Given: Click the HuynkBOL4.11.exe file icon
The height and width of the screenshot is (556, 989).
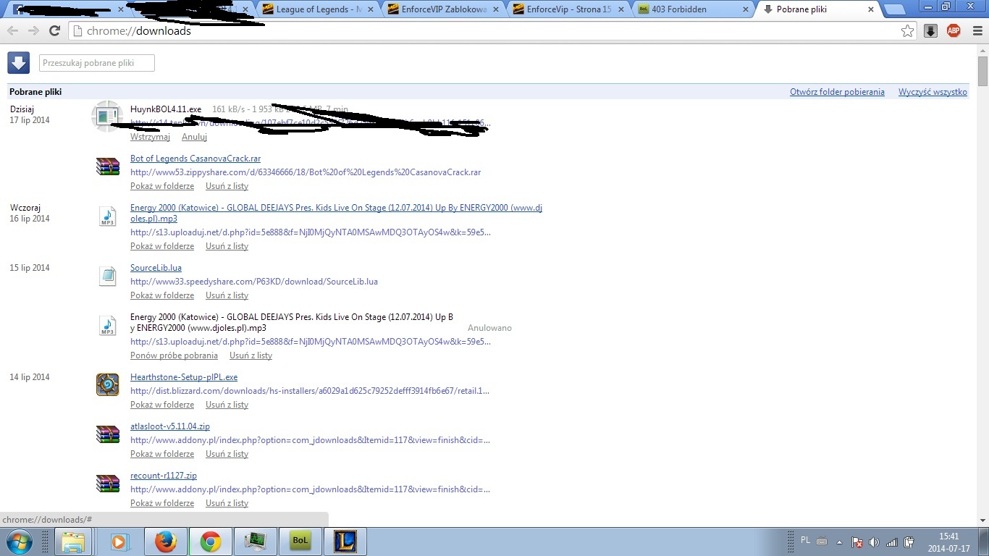Looking at the screenshot, I should pyautogui.click(x=107, y=116).
